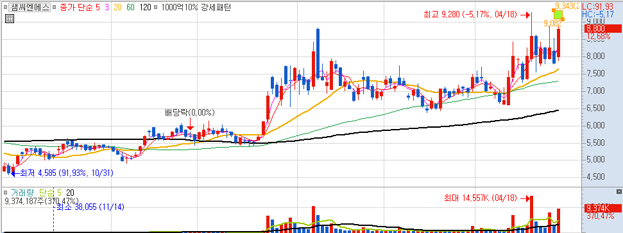Click the 9,374,187주(370,47%) volume readout
Screen dimensions: 623x233
point(41,201)
